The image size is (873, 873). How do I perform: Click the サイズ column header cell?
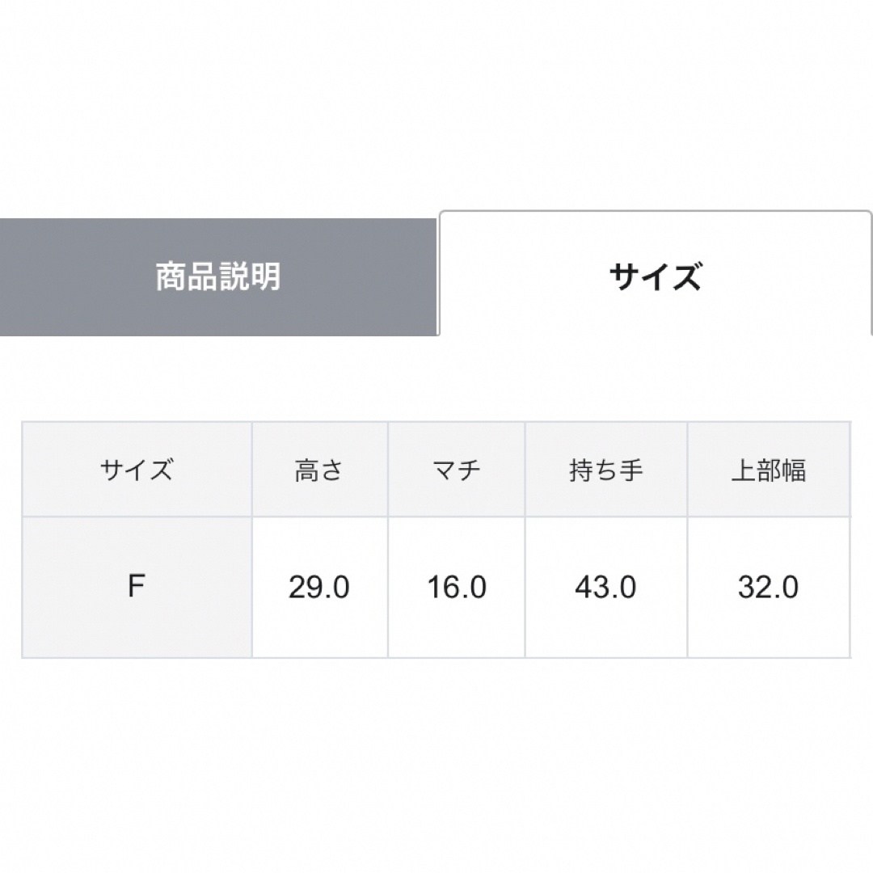coord(137,470)
